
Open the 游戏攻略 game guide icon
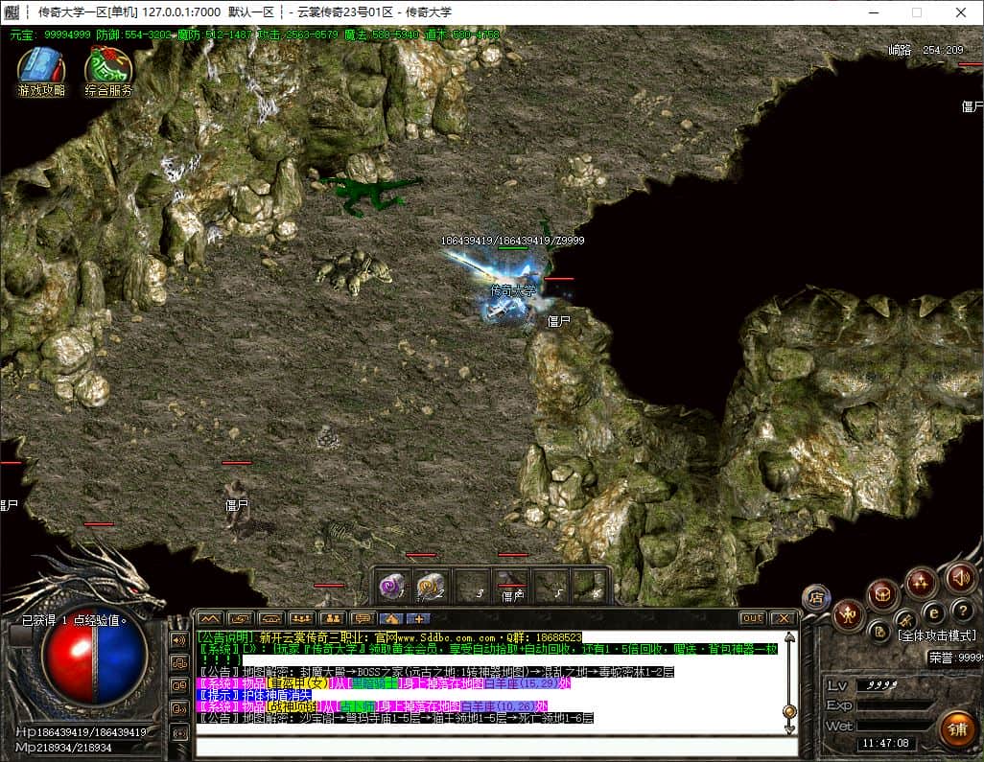coord(41,72)
